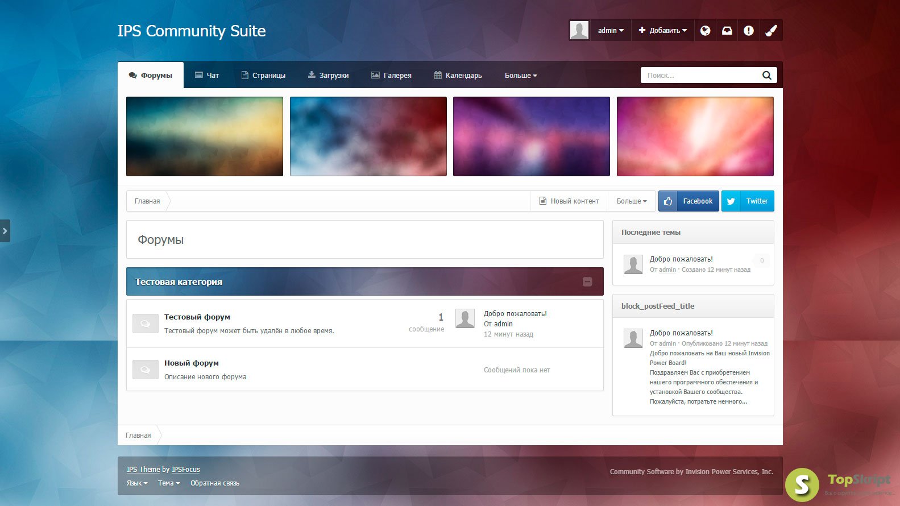Viewport: 900px width, 506px height.
Task: Select the blue-red cloudy background thumbnail
Action: [x=368, y=136]
